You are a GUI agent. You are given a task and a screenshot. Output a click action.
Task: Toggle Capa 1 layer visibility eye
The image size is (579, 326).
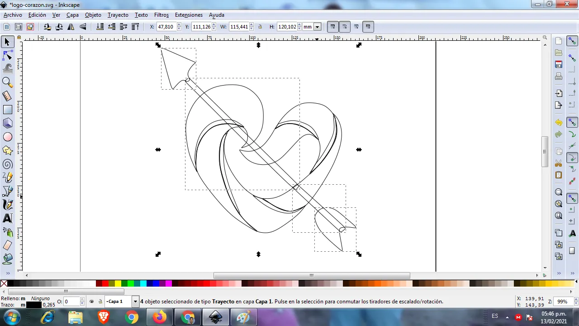click(x=92, y=302)
